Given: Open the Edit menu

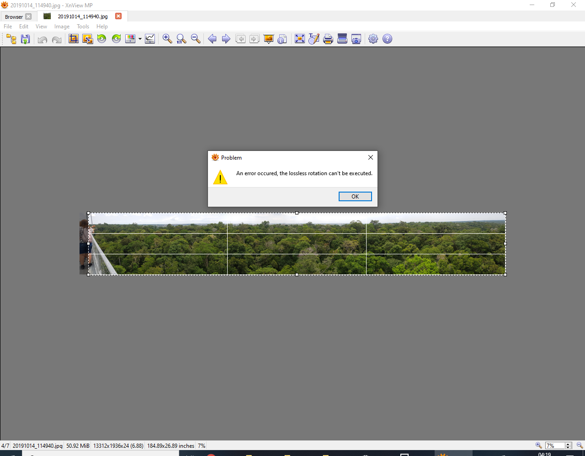Looking at the screenshot, I should pos(24,27).
